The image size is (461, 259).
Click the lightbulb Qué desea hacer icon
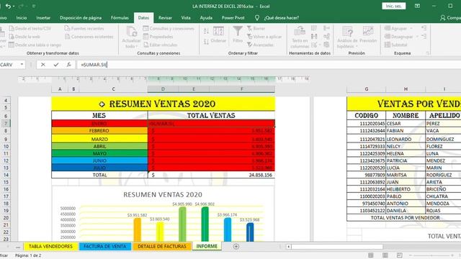click(257, 18)
